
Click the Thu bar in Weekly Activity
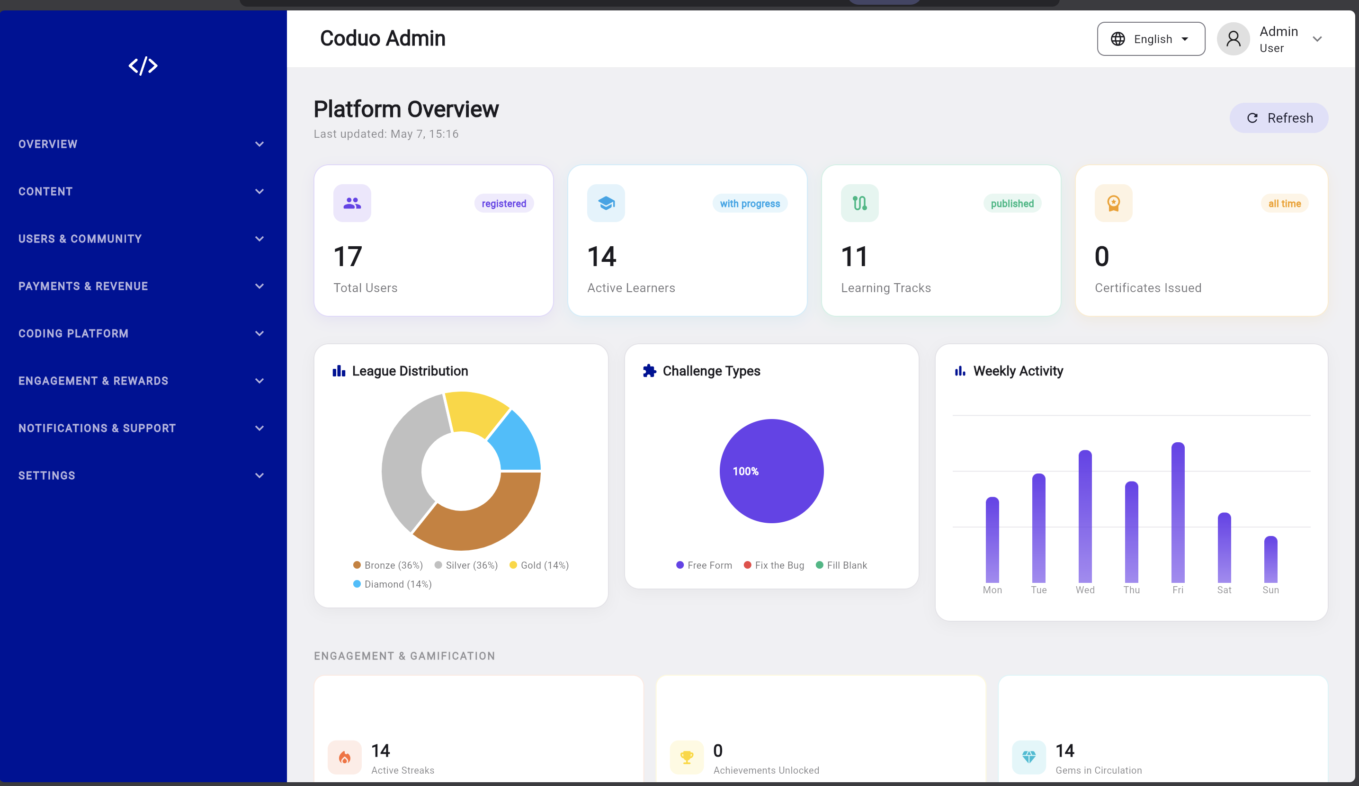pyautogui.click(x=1131, y=532)
